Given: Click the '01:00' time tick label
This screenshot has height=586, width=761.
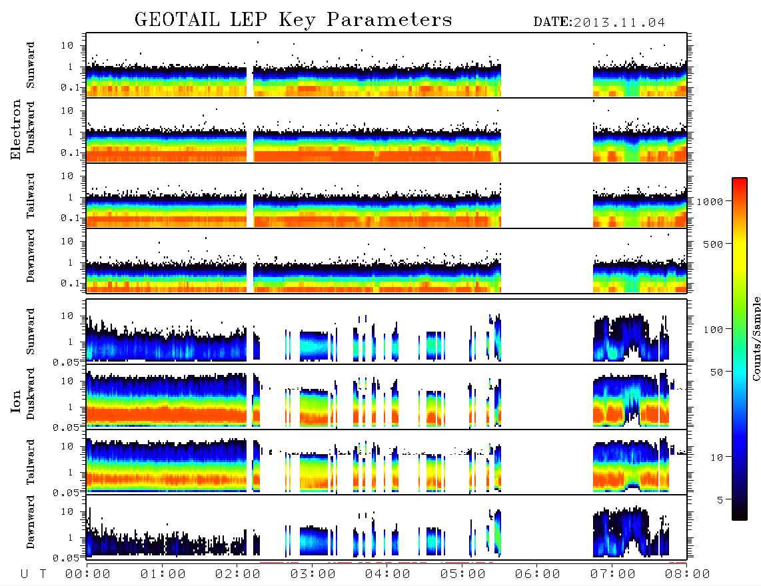Looking at the screenshot, I should [163, 575].
